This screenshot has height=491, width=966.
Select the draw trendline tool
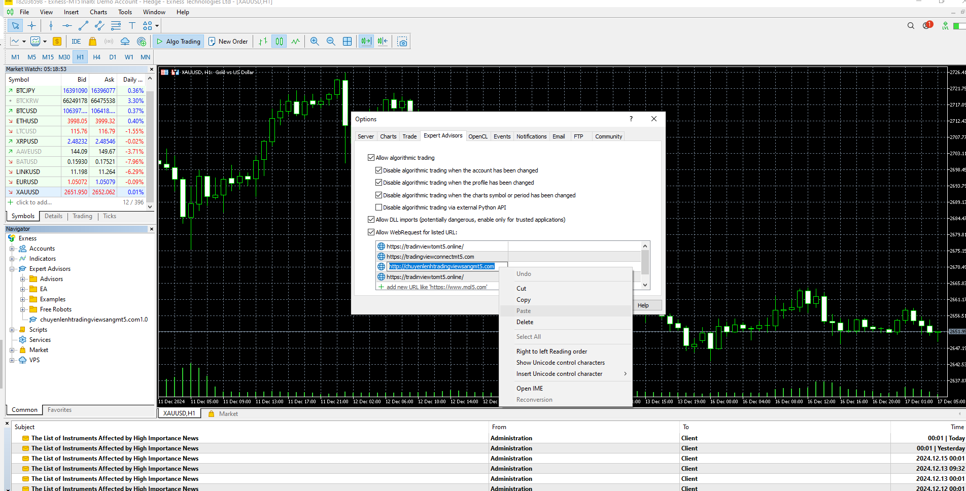[x=84, y=26]
